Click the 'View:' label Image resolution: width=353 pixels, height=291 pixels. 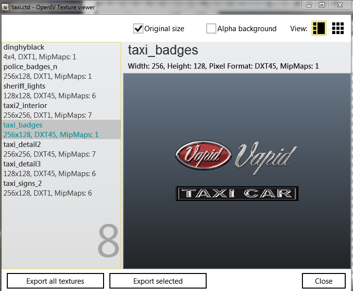pos(299,29)
